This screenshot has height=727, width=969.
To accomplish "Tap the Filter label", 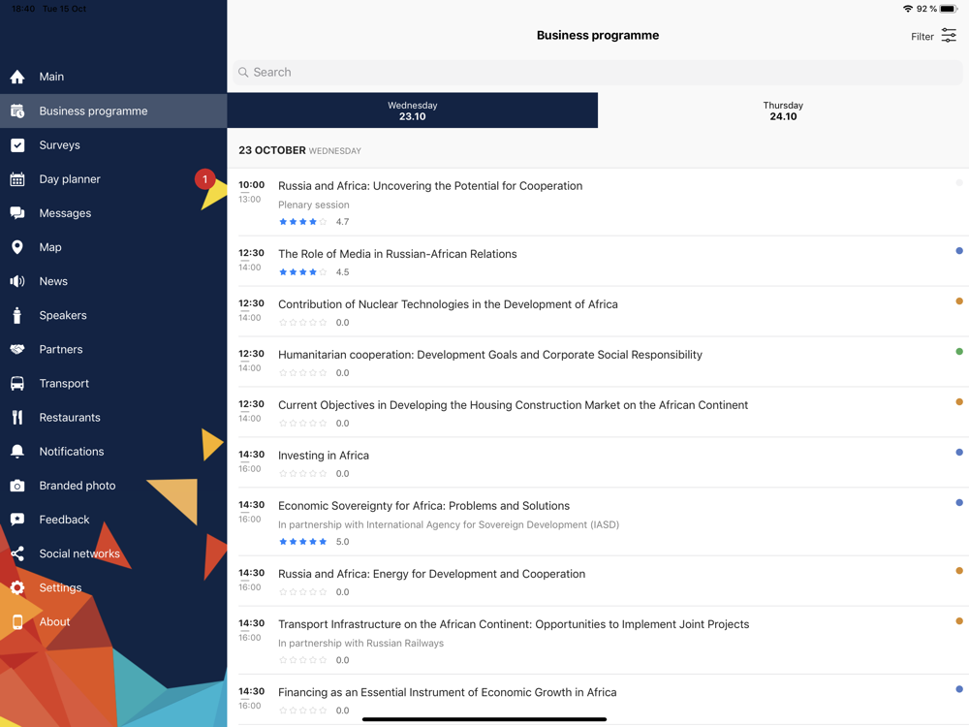I will (922, 37).
